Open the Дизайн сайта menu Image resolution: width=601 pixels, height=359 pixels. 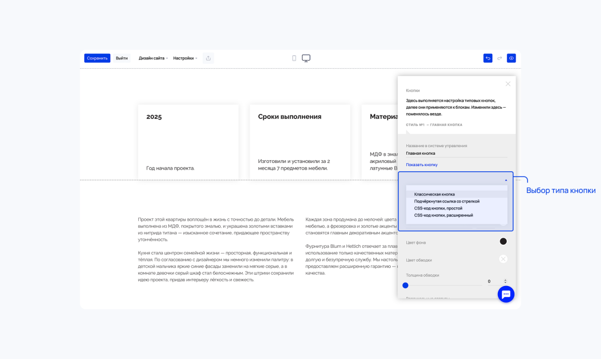click(153, 58)
